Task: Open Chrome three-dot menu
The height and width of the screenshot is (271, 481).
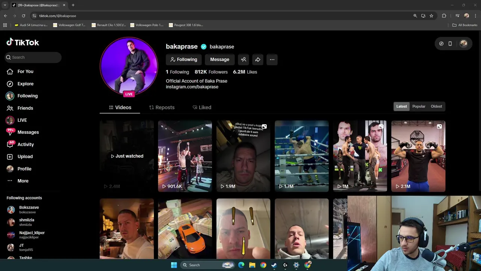Action: [475, 16]
